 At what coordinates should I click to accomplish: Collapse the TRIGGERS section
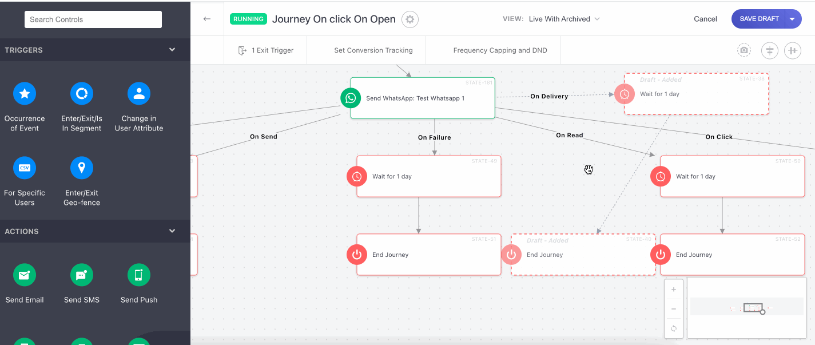pos(172,50)
